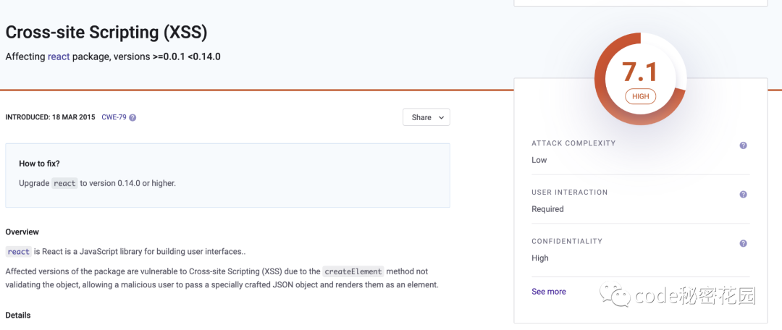
Task: Click the help icon beside CWE-79
Action: (x=133, y=118)
